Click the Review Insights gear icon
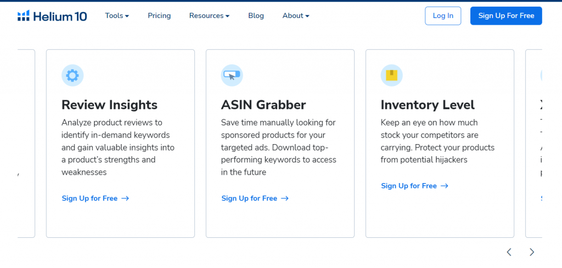 tap(72, 76)
